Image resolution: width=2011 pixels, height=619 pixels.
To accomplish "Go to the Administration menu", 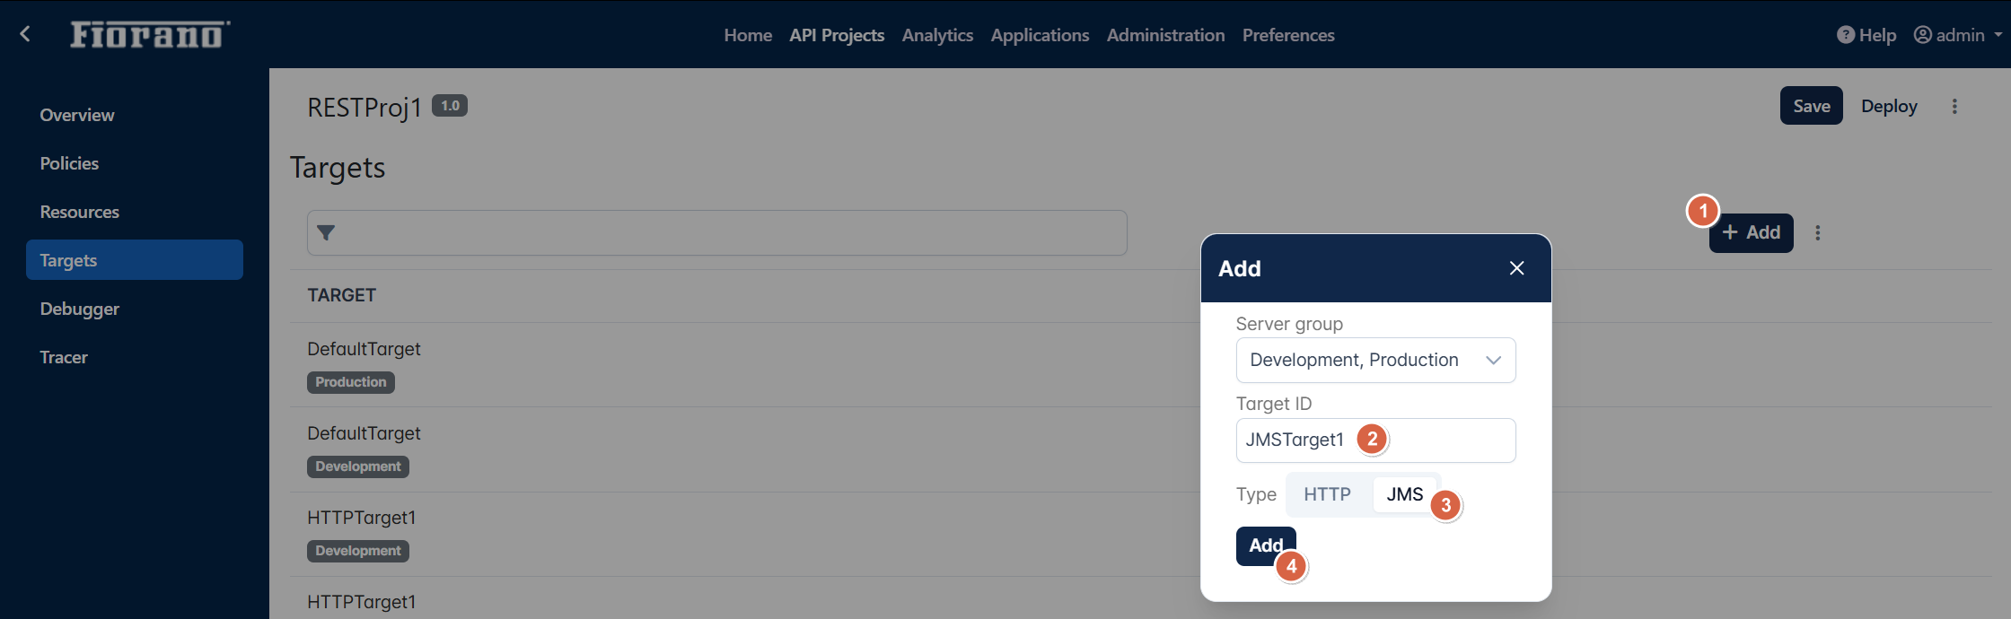I will pos(1165,35).
